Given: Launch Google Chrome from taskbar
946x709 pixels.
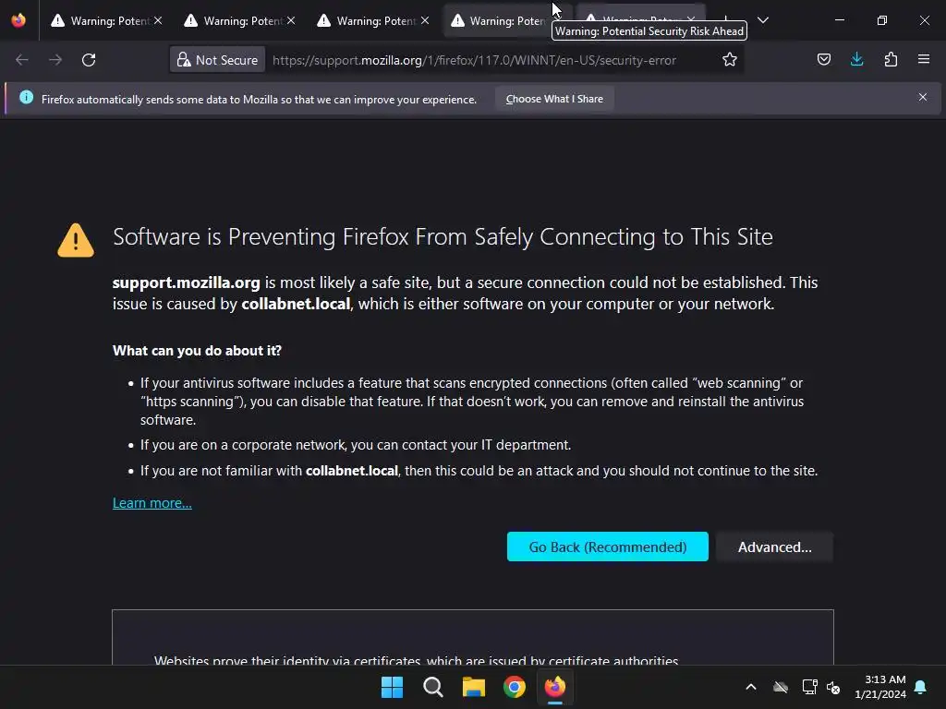Looking at the screenshot, I should coord(515,687).
